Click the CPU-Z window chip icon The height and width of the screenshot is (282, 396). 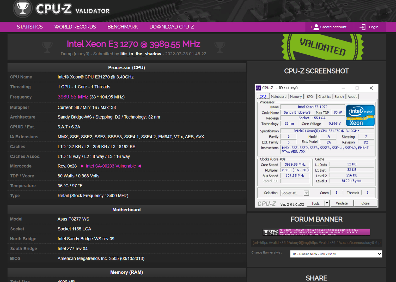pyautogui.click(x=258, y=88)
